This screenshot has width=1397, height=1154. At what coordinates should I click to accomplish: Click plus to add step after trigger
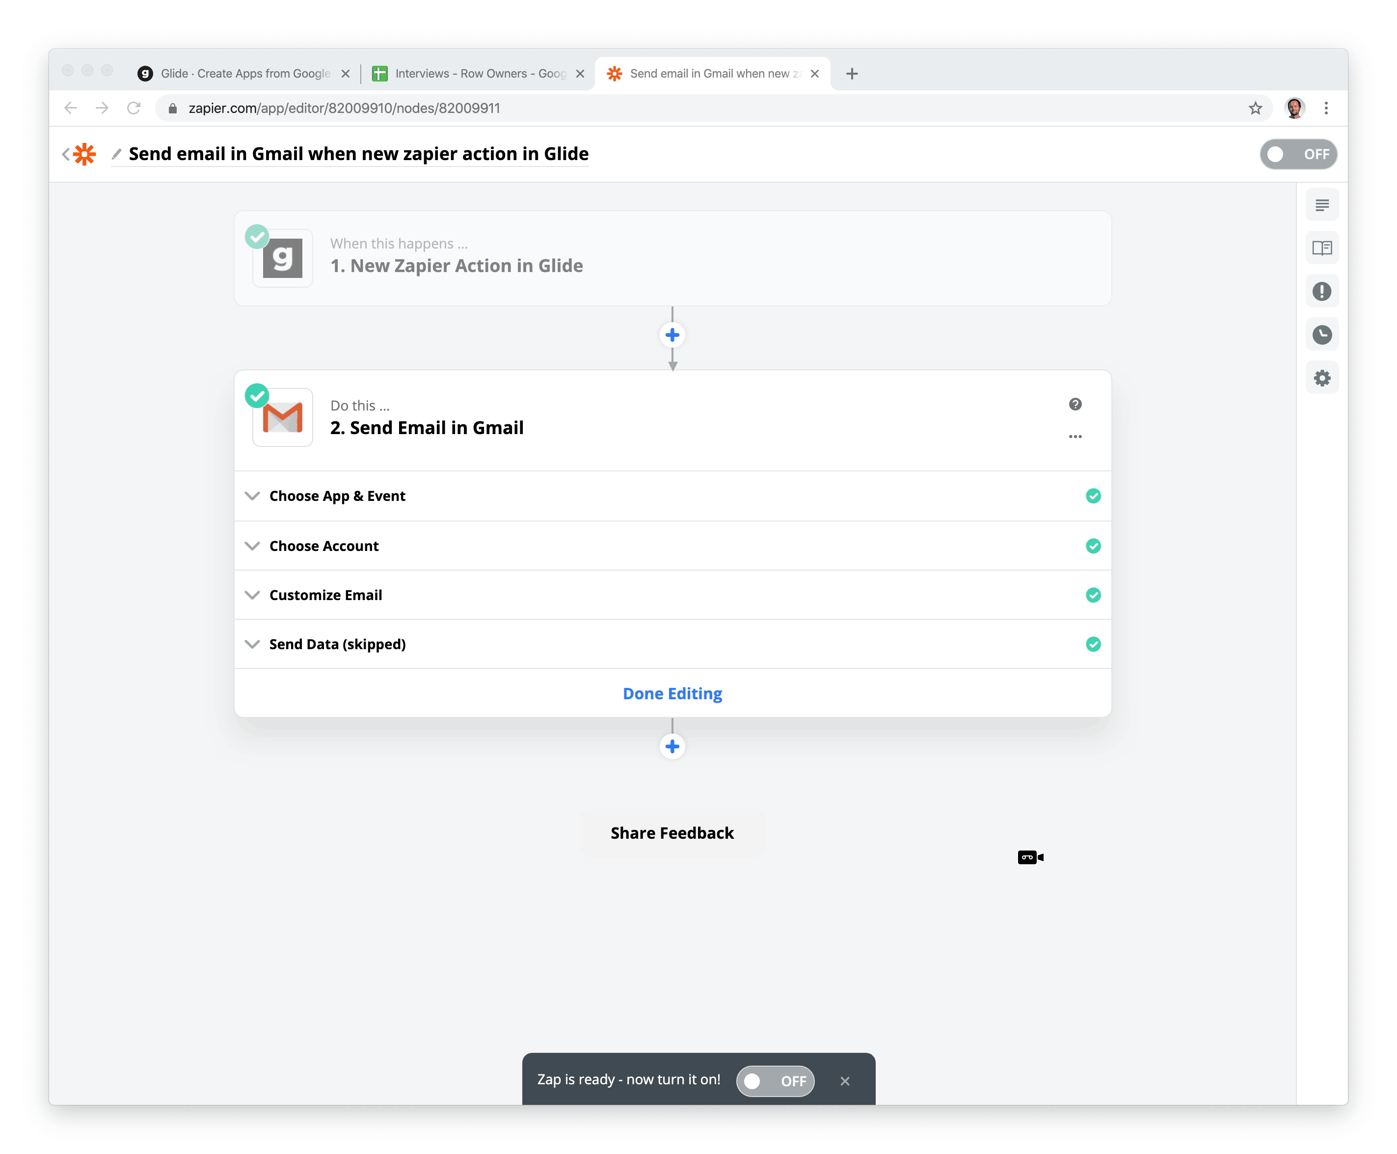click(x=672, y=334)
